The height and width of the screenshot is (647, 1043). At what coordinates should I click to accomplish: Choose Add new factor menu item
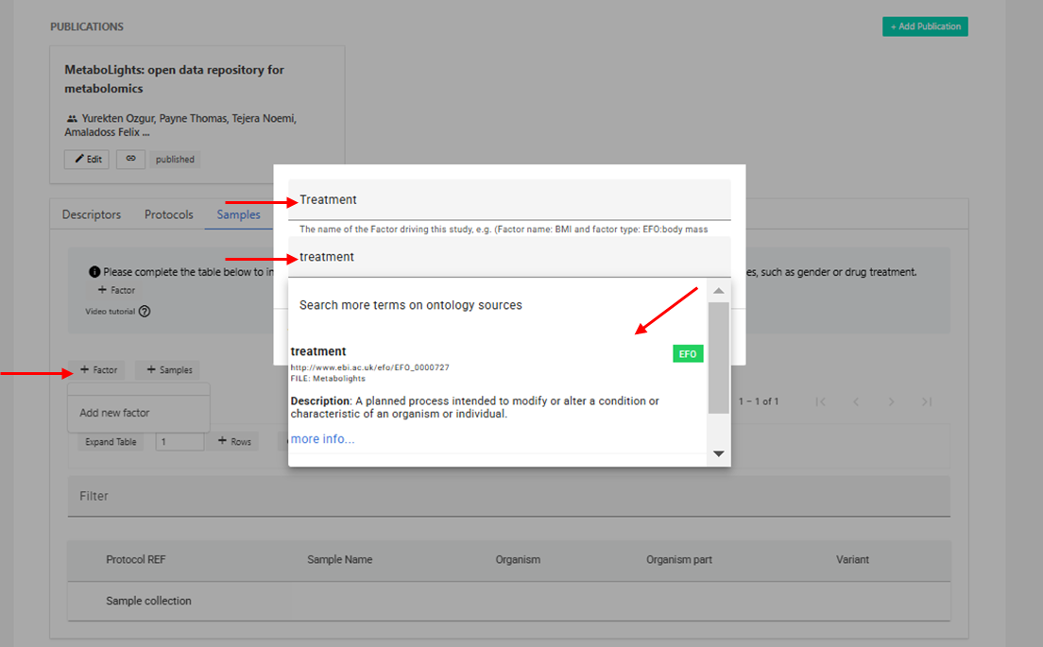[139, 413]
